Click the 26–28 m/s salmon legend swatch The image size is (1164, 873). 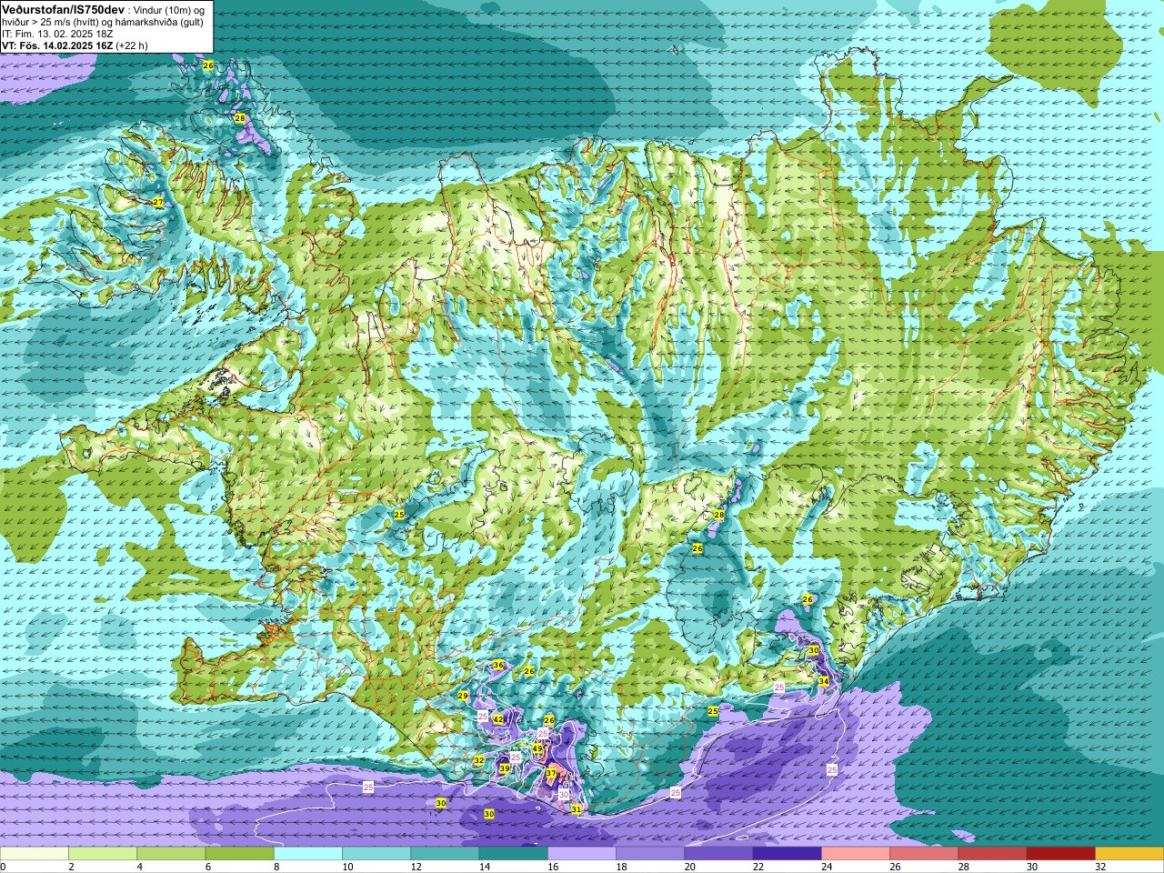pyautogui.click(x=924, y=854)
